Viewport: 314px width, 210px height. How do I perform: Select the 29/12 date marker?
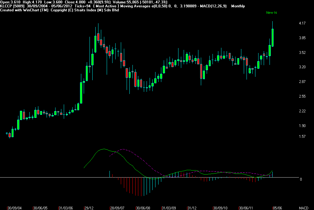(89, 208)
